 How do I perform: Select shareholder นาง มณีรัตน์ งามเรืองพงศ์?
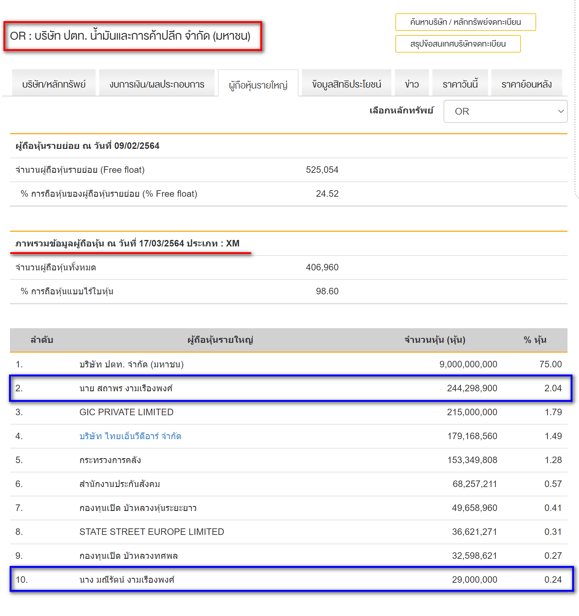point(127,580)
